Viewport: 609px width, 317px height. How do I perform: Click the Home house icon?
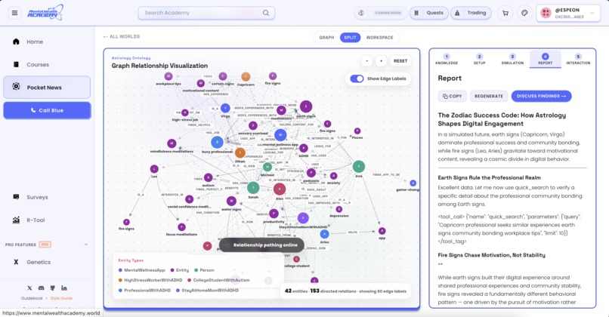(16, 42)
